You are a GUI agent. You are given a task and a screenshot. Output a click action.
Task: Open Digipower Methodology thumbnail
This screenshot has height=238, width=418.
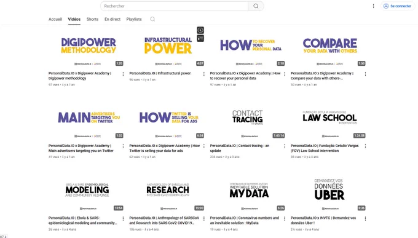(x=86, y=47)
